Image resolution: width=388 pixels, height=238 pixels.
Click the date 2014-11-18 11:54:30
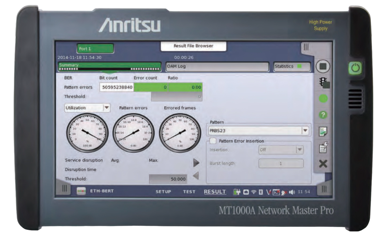(79, 57)
